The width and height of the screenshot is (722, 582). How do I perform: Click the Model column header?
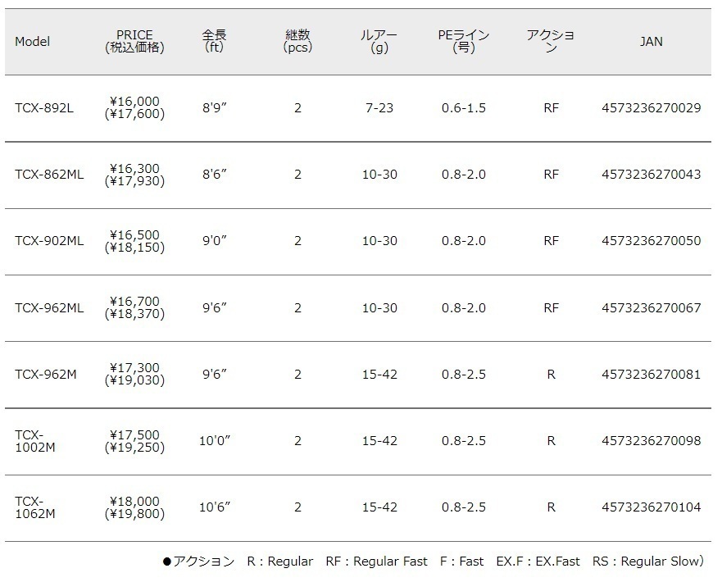coord(33,42)
